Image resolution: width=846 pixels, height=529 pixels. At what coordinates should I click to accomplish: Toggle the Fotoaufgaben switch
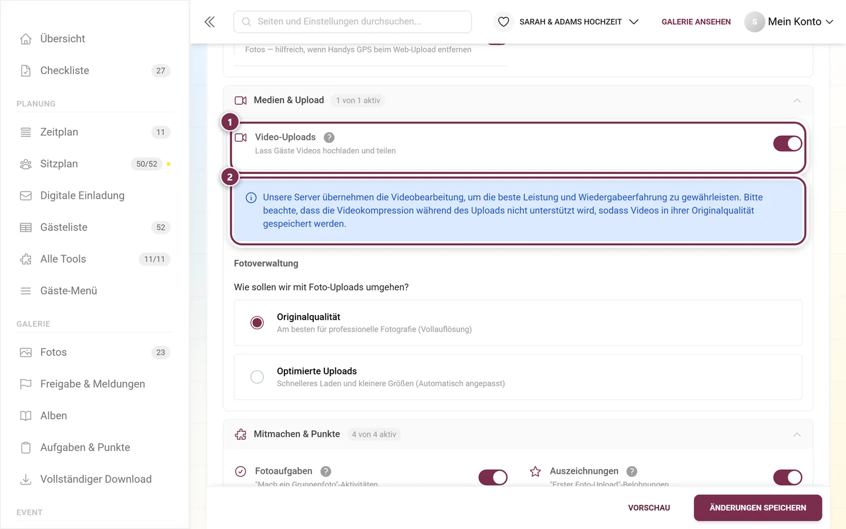493,477
